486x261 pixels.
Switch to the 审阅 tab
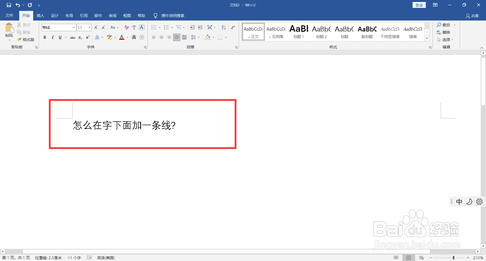pos(113,16)
